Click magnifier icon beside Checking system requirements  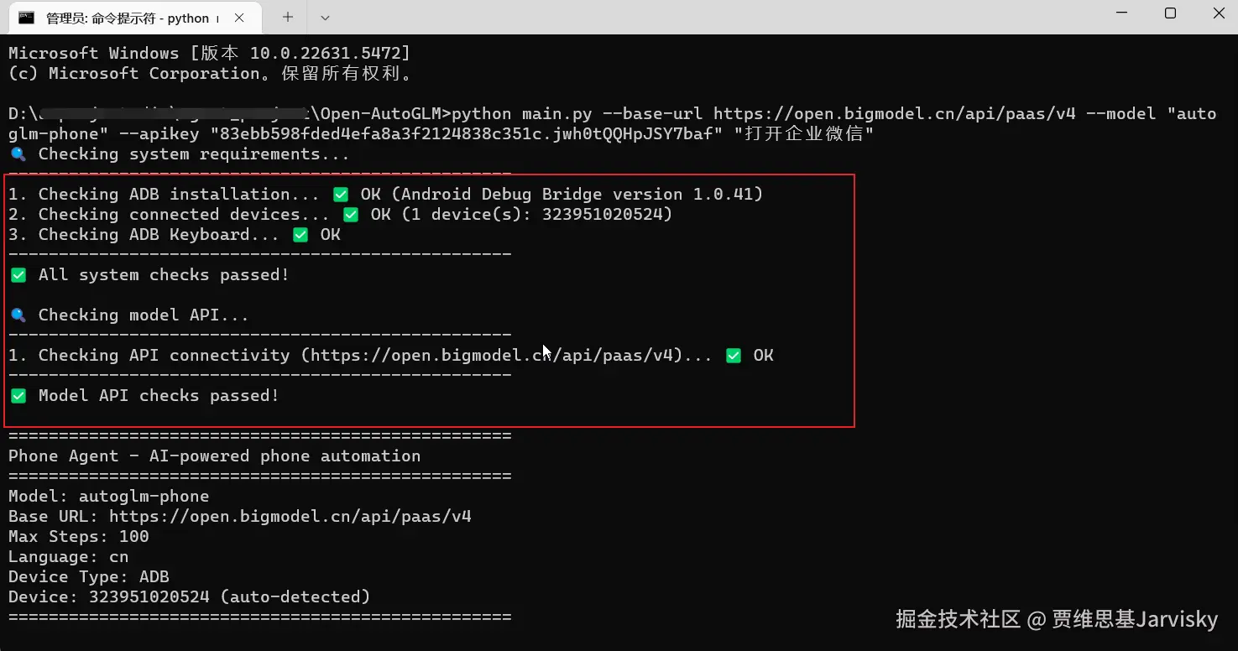[18, 154]
